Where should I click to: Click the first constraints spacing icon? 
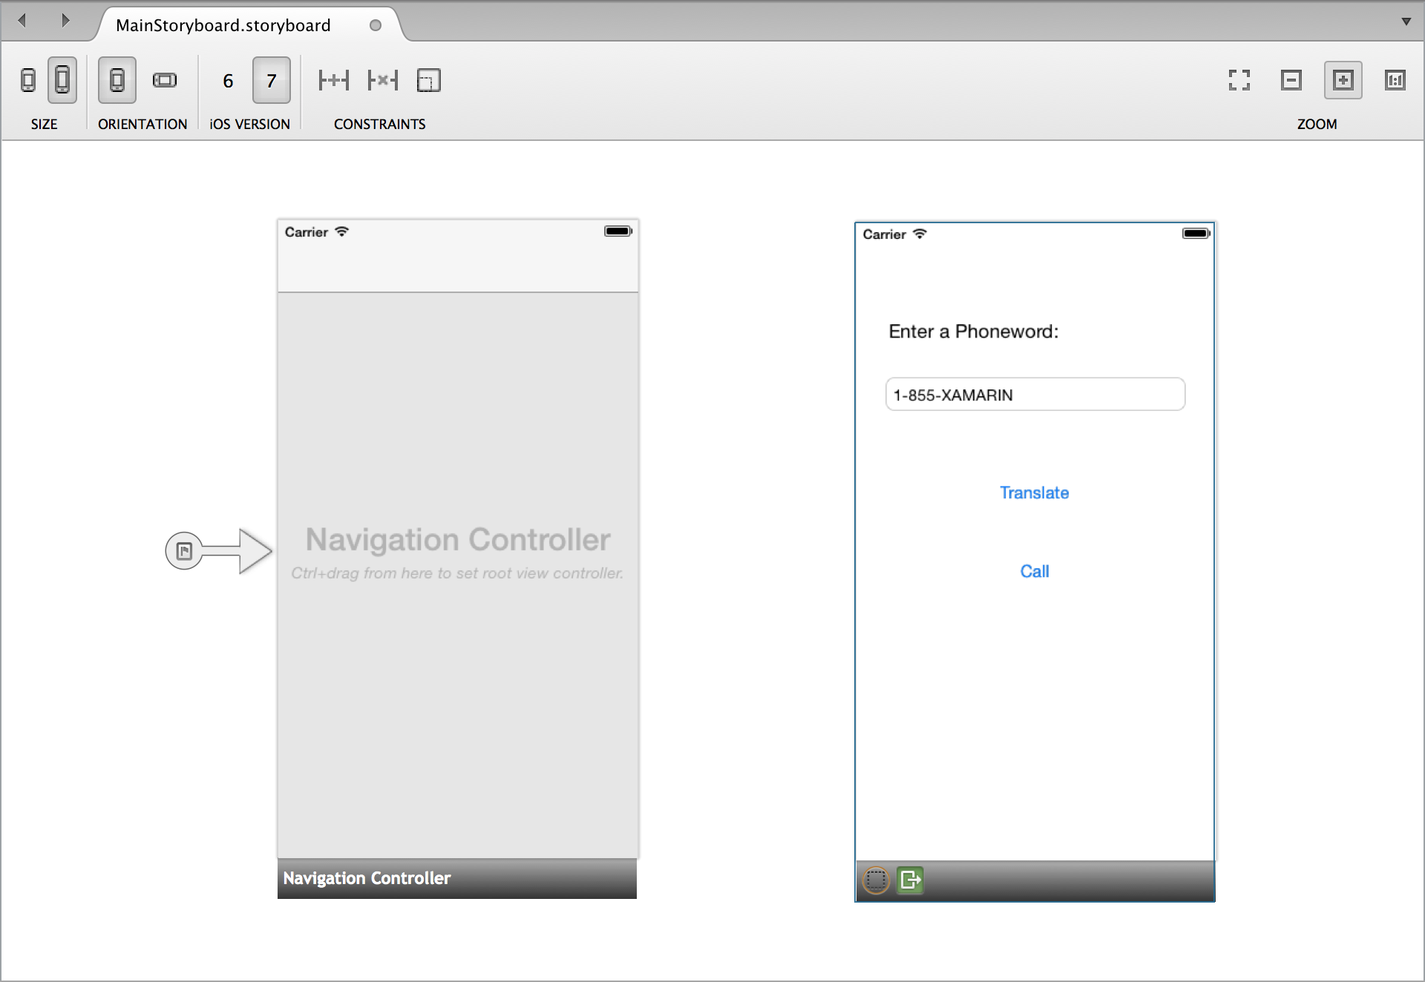[x=333, y=80]
